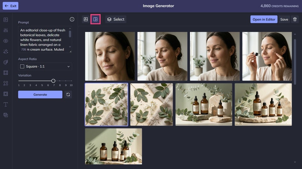Click the prompt scrollbar up arrow
The image size is (302, 169).
click(70, 28)
